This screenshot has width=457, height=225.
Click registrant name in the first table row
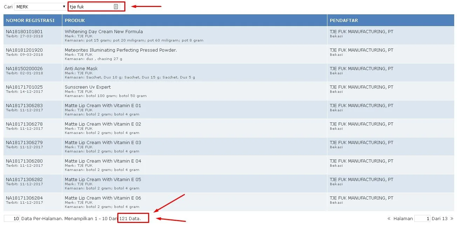click(x=361, y=32)
